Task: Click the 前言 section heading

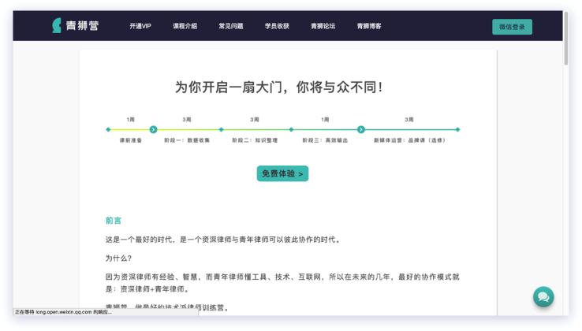Action: click(114, 221)
